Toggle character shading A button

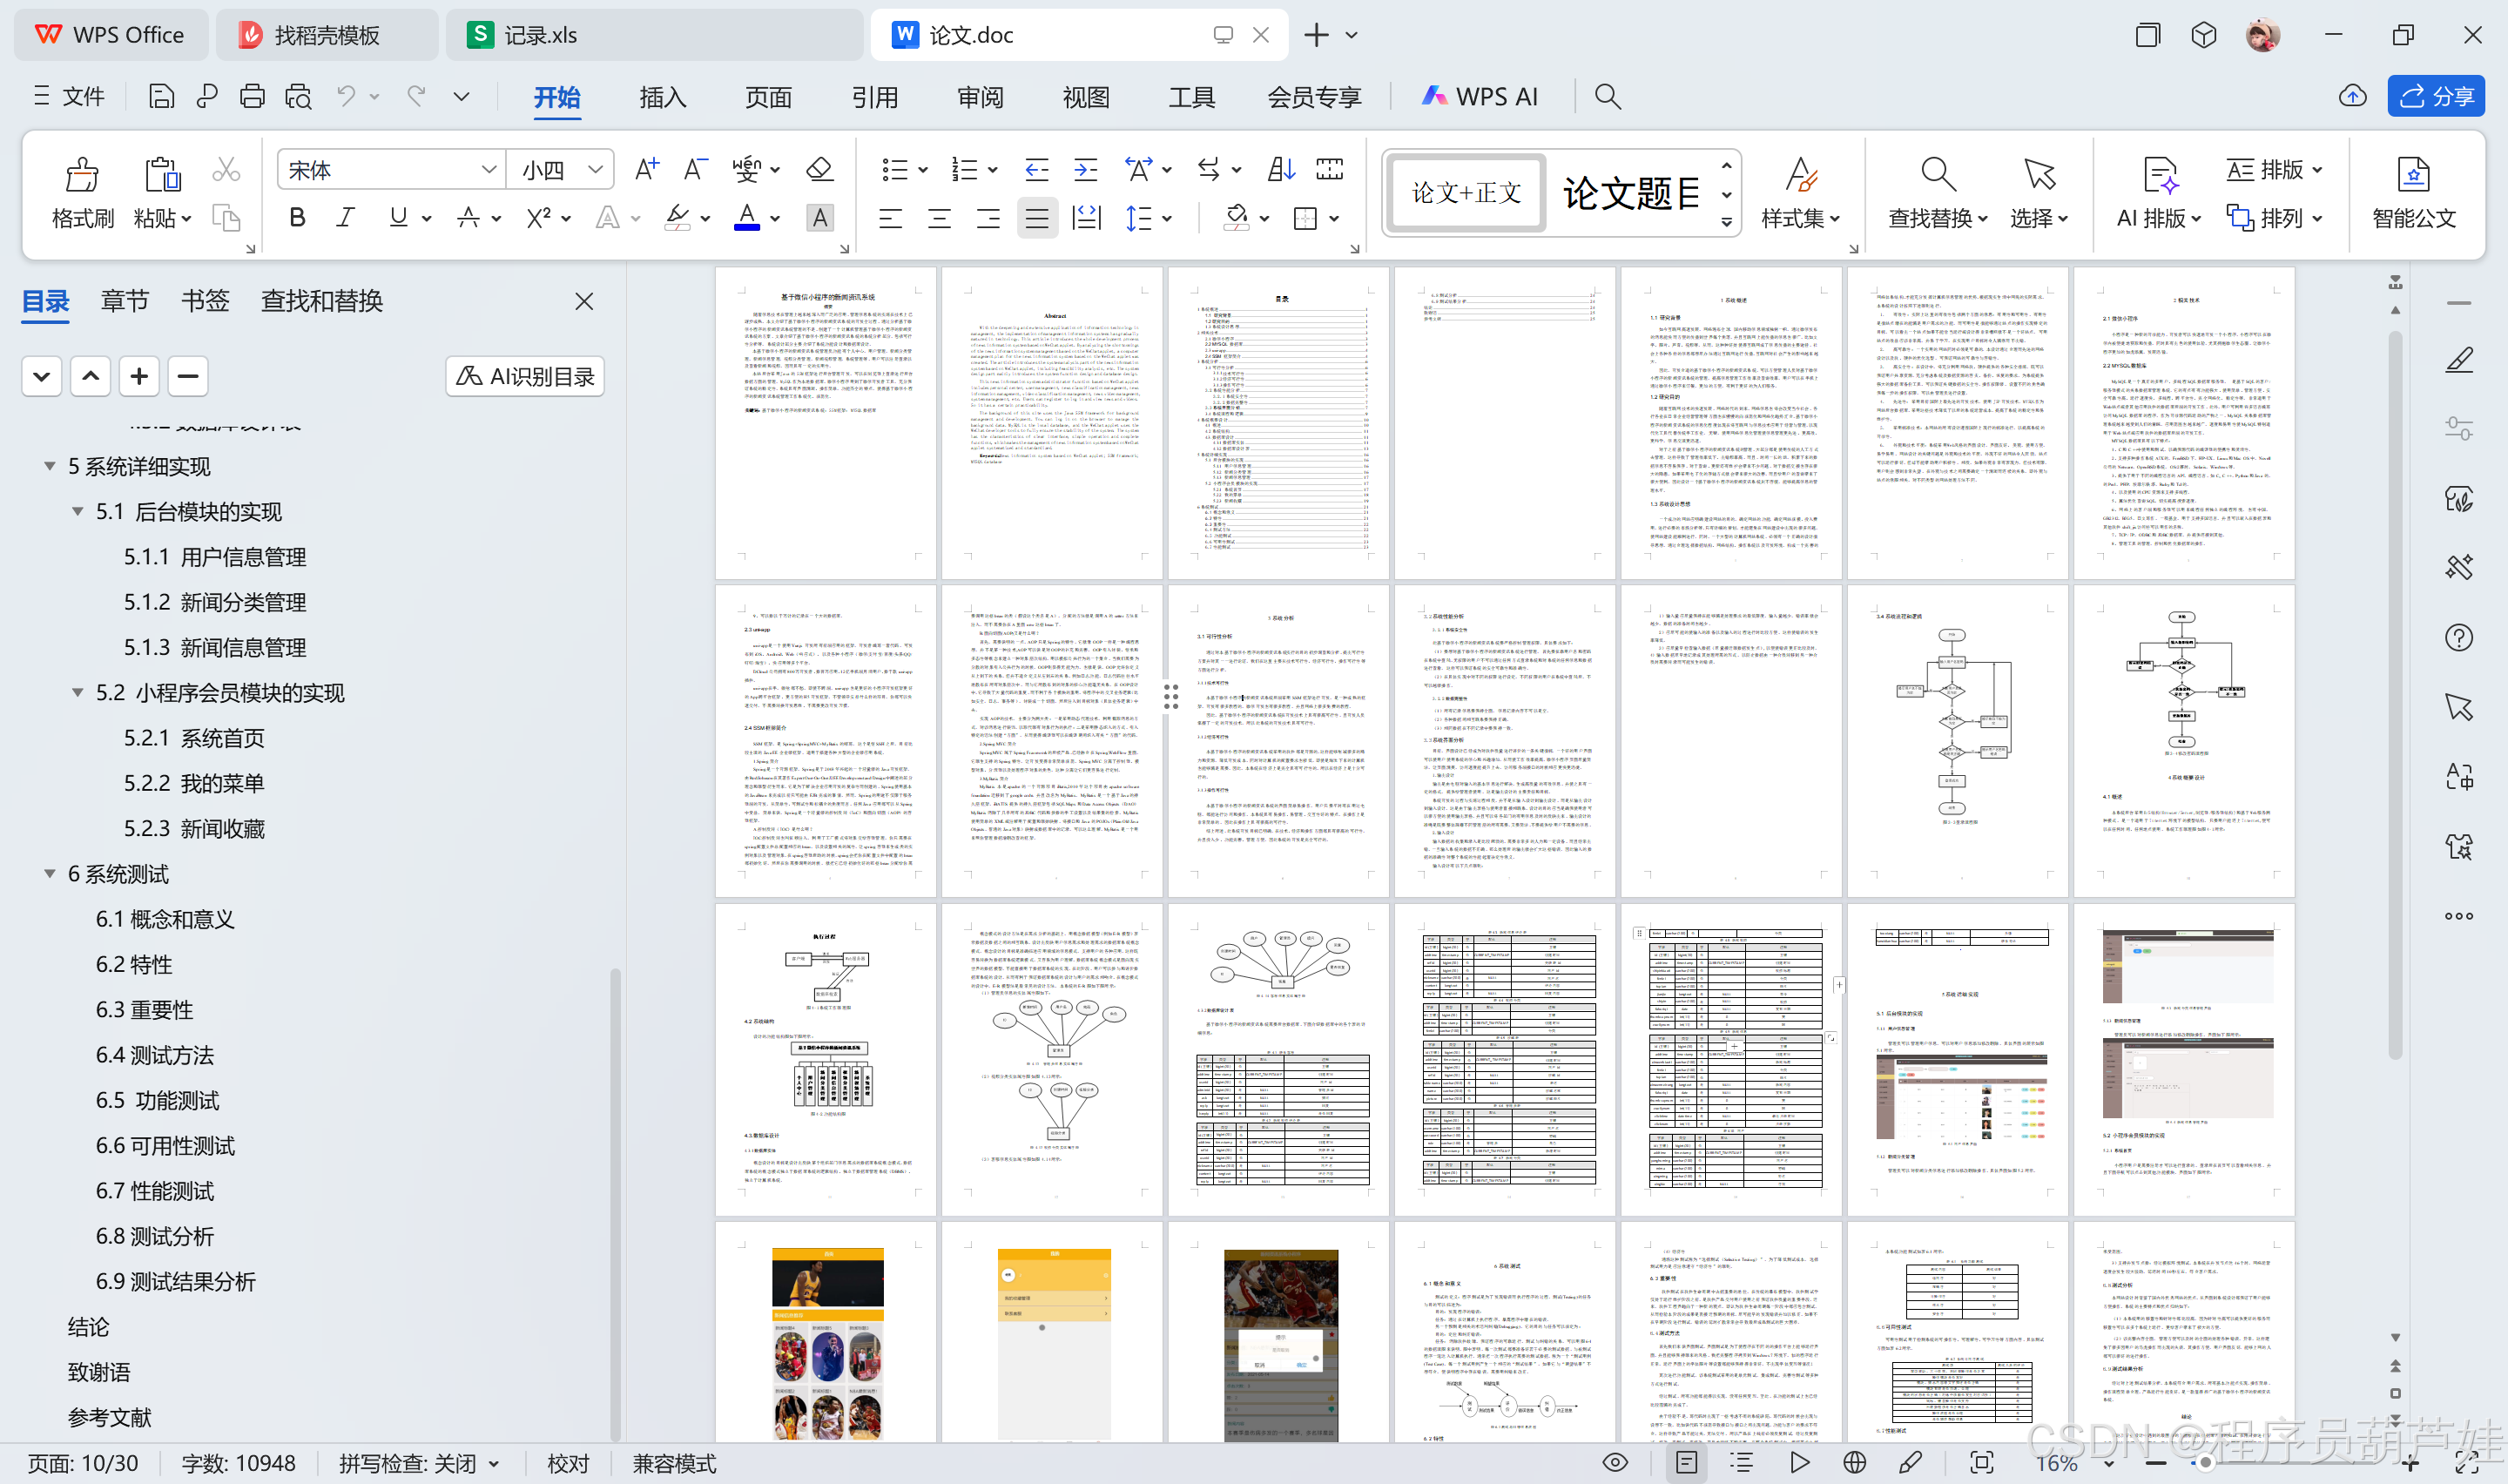819,217
